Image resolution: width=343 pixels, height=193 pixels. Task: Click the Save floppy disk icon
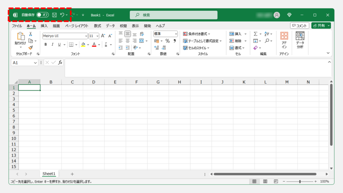[x=54, y=15]
